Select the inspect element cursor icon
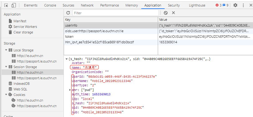 tap(6, 5)
